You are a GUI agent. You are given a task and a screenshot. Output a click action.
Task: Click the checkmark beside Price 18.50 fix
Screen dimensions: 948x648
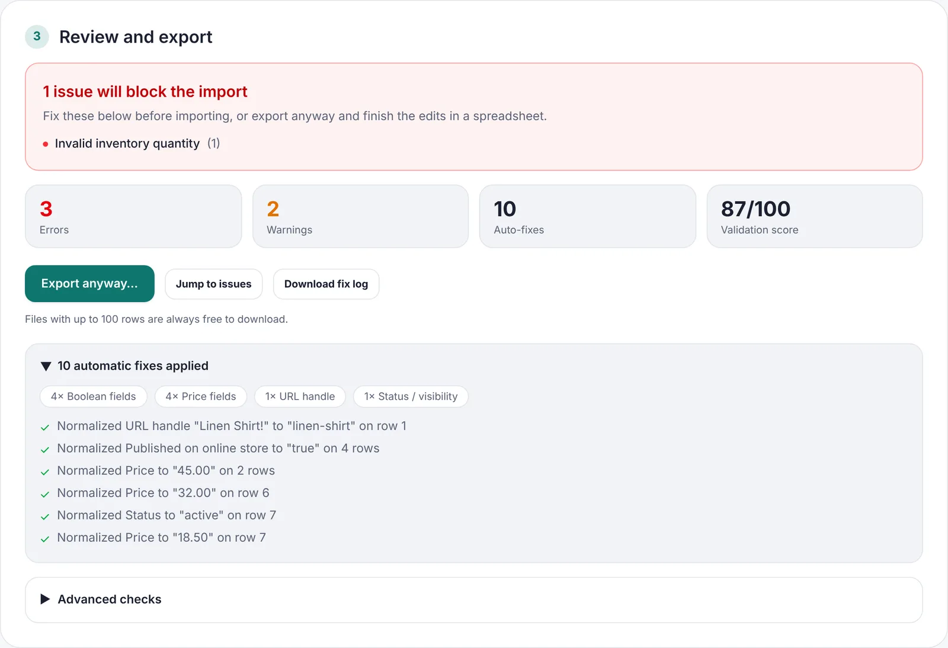[x=45, y=539]
